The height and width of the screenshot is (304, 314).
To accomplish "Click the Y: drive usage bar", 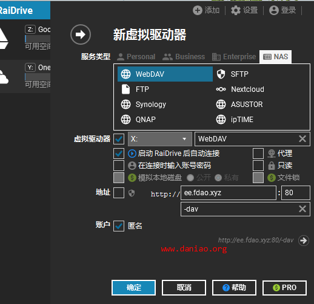I will tap(38, 77).
